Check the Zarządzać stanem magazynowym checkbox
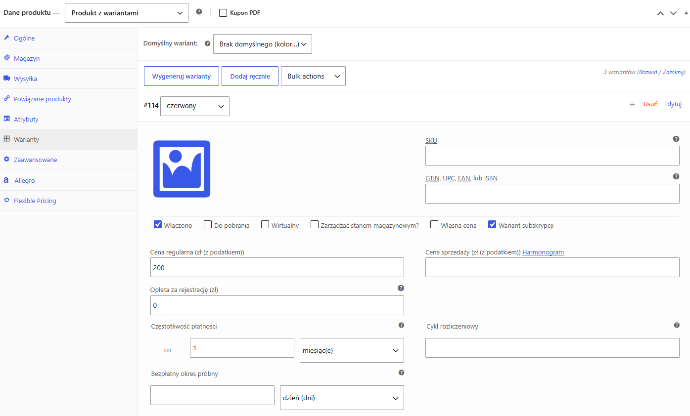Viewport: 690px width, 416px height. coord(315,224)
